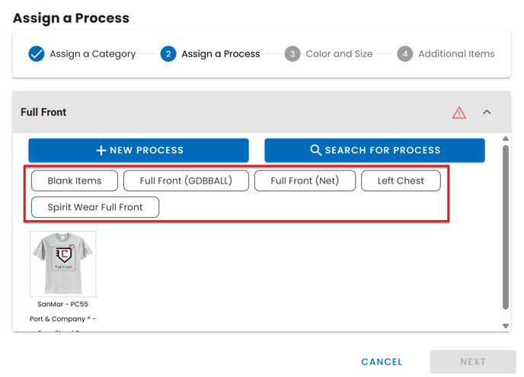Image resolution: width=524 pixels, height=377 pixels.
Task: Choose the Left Chest process chip
Action: point(401,181)
